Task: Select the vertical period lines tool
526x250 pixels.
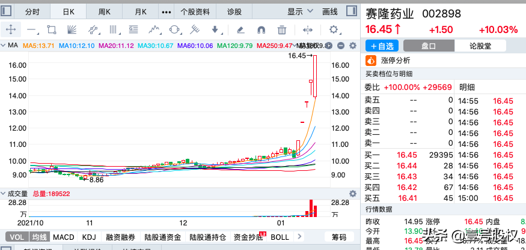Action: pyautogui.click(x=114, y=30)
